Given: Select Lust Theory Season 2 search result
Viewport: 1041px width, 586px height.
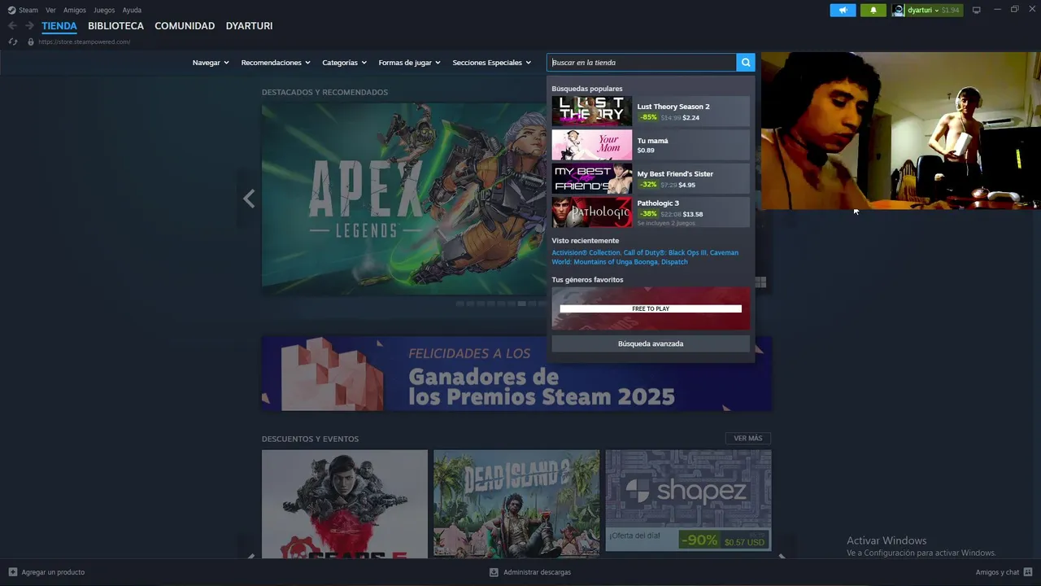Looking at the screenshot, I should tap(651, 112).
